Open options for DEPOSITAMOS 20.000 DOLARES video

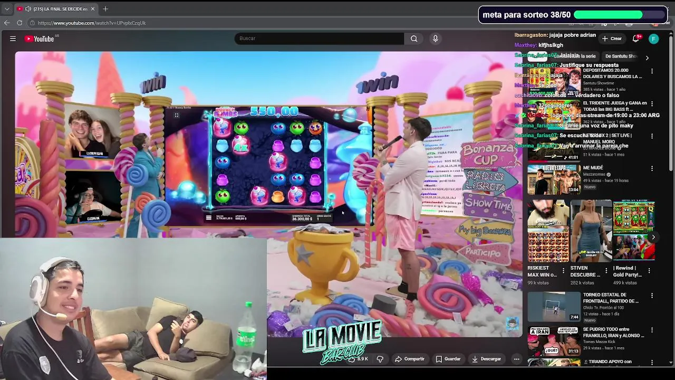pyautogui.click(x=652, y=71)
